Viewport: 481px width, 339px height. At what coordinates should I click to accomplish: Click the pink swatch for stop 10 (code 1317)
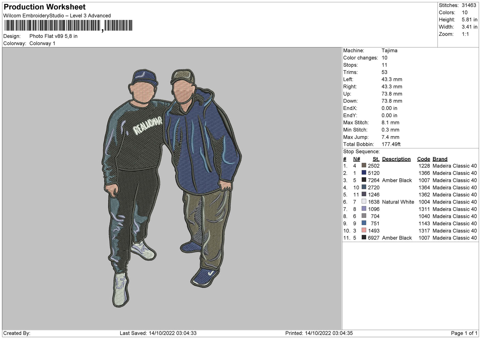[x=364, y=230]
